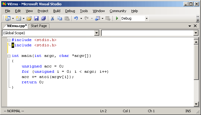Click the editor scrollbar up arrow
Screen dimensions: 201x115
coord(196,42)
